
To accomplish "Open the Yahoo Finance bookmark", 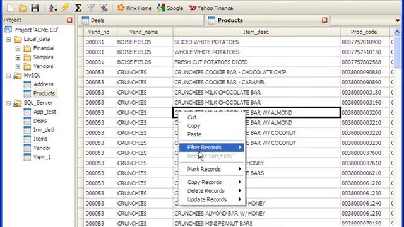I will [211, 8].
